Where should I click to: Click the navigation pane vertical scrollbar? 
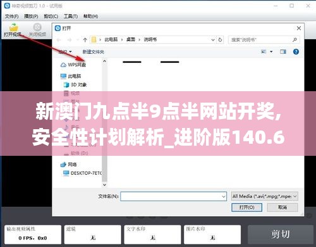pos(104,123)
